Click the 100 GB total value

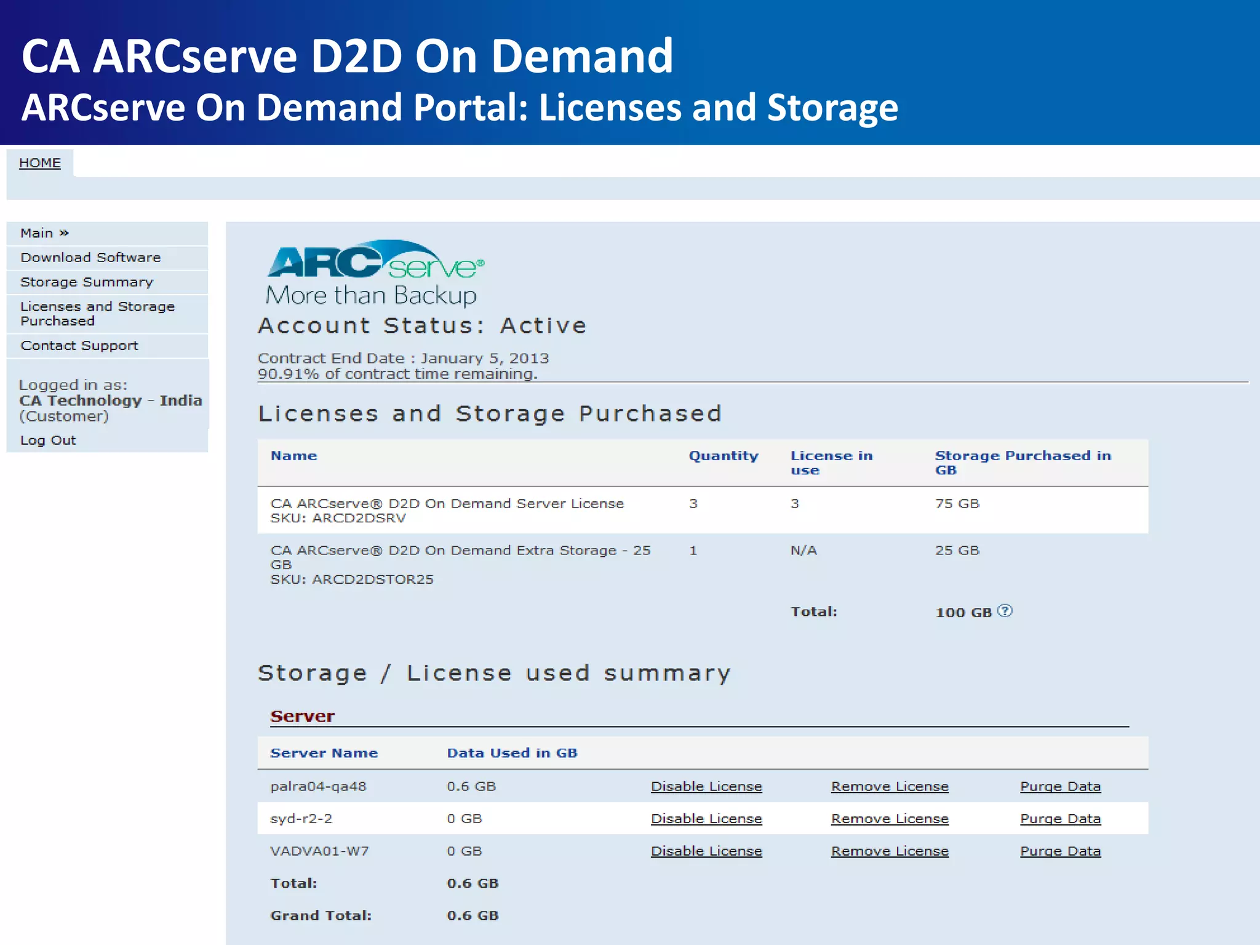click(963, 613)
